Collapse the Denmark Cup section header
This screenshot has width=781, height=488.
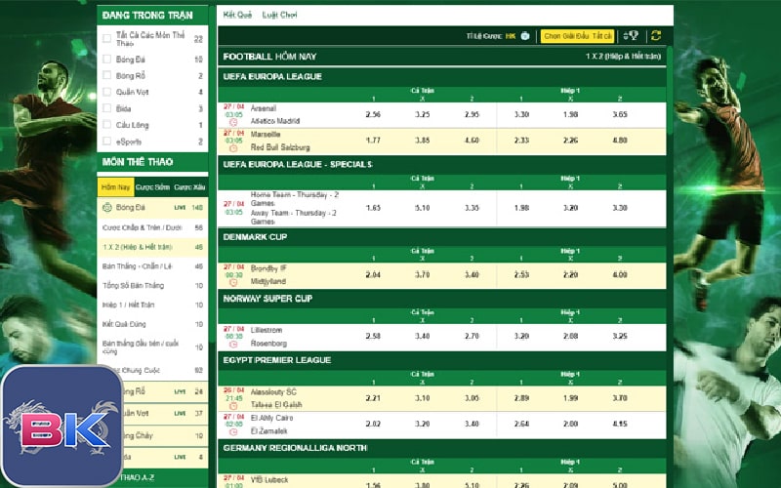tap(442, 237)
